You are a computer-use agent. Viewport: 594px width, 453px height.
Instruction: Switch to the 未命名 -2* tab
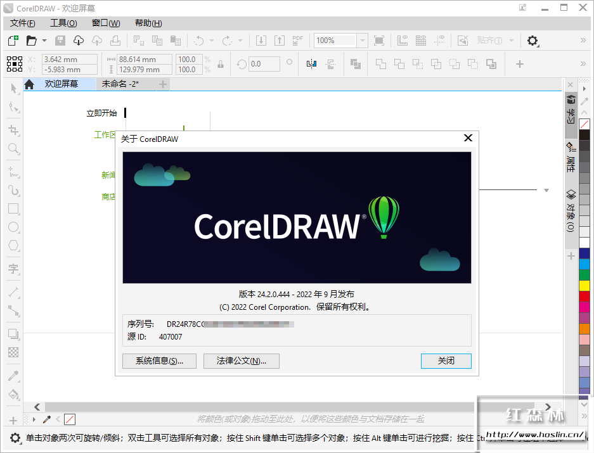point(120,84)
